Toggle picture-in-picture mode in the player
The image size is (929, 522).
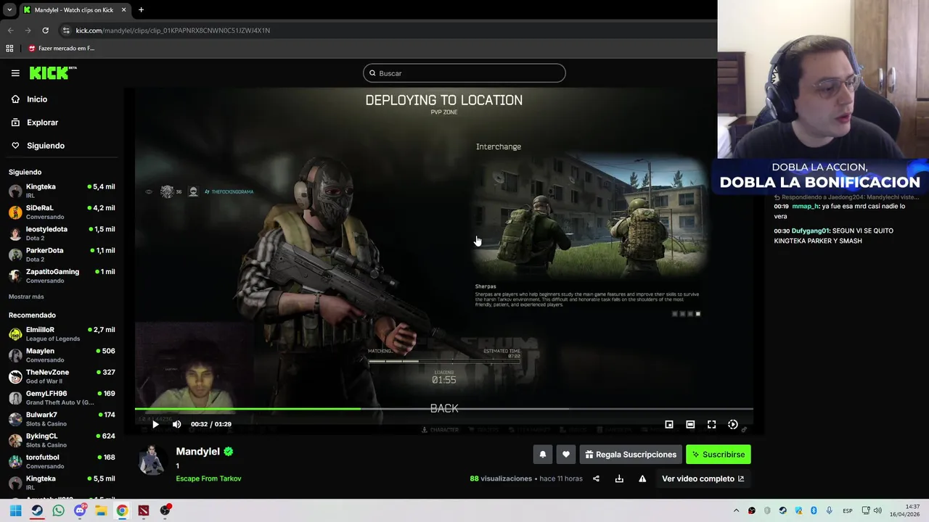669,424
